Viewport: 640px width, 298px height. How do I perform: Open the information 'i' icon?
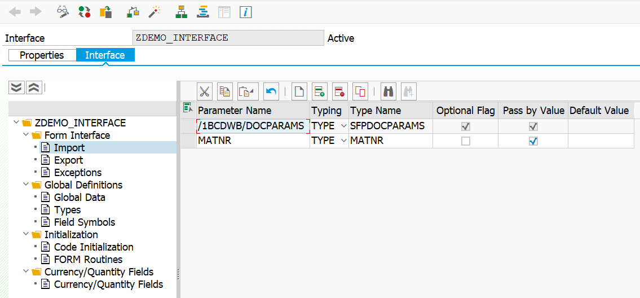point(245,12)
